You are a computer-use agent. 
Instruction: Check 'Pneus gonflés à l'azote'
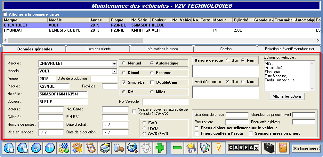pos(197,133)
